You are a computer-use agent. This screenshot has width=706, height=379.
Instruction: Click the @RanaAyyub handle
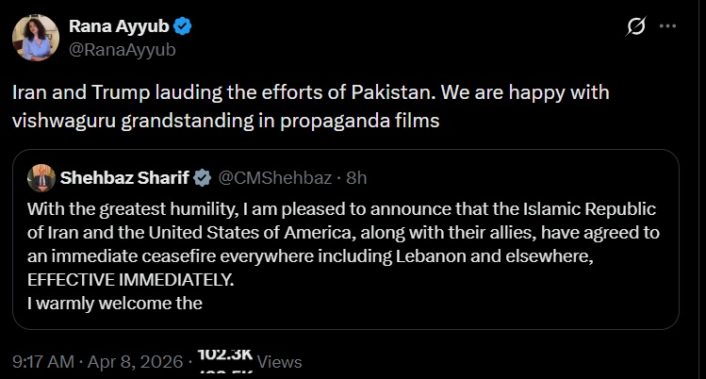point(122,48)
